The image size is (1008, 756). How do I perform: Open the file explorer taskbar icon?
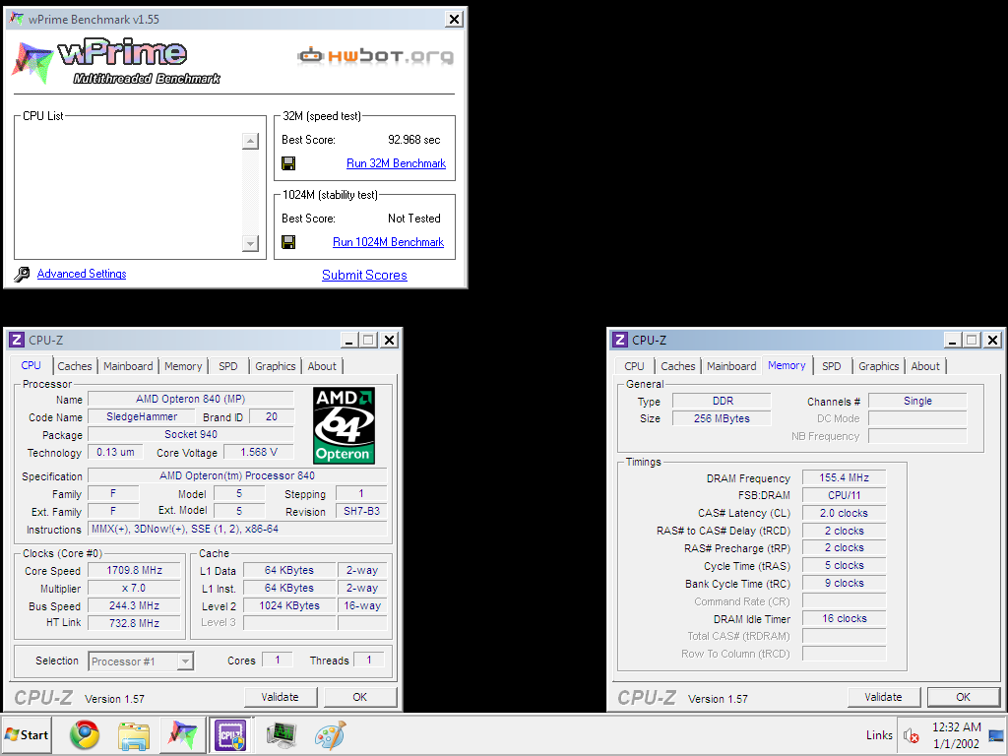pos(134,734)
